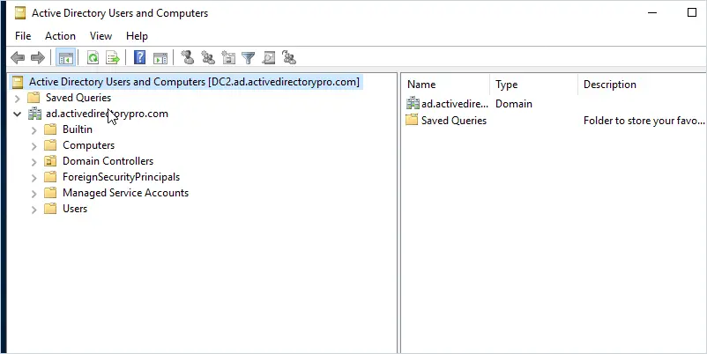Expand the Domain Controllers node
Viewport: 707px width, 354px height.
(x=33, y=162)
